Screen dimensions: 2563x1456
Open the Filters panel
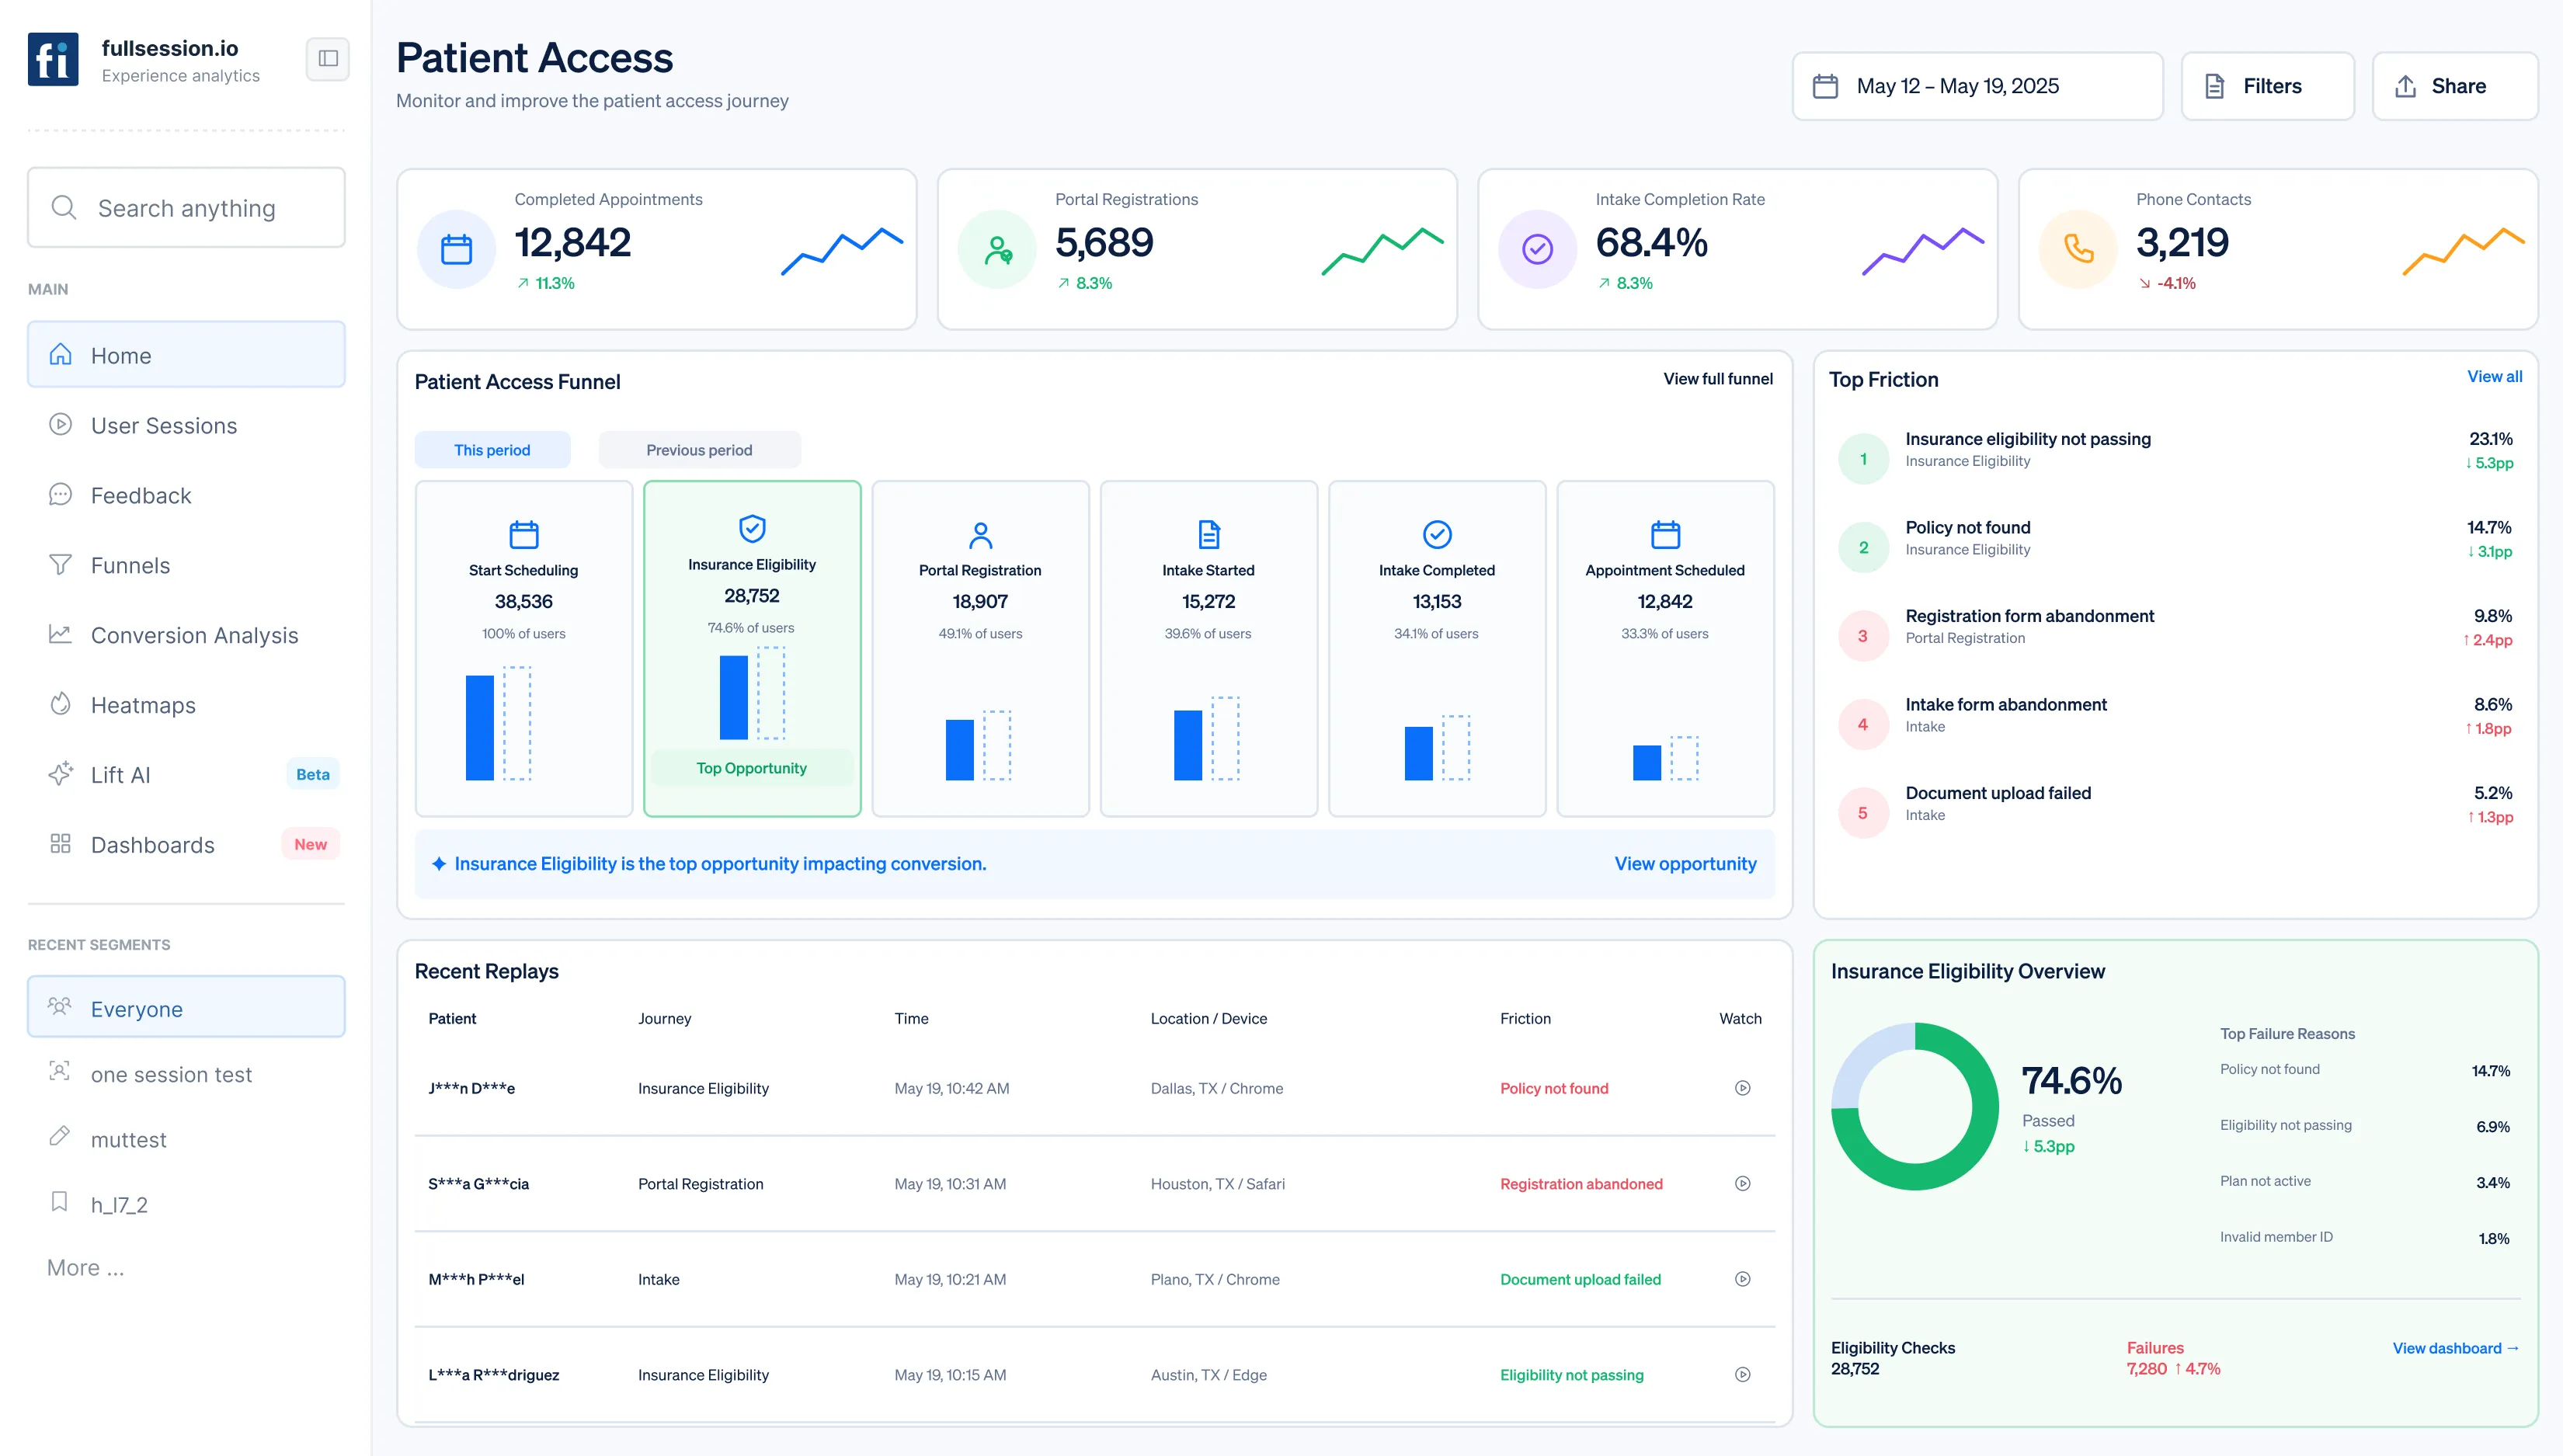pyautogui.click(x=2267, y=86)
